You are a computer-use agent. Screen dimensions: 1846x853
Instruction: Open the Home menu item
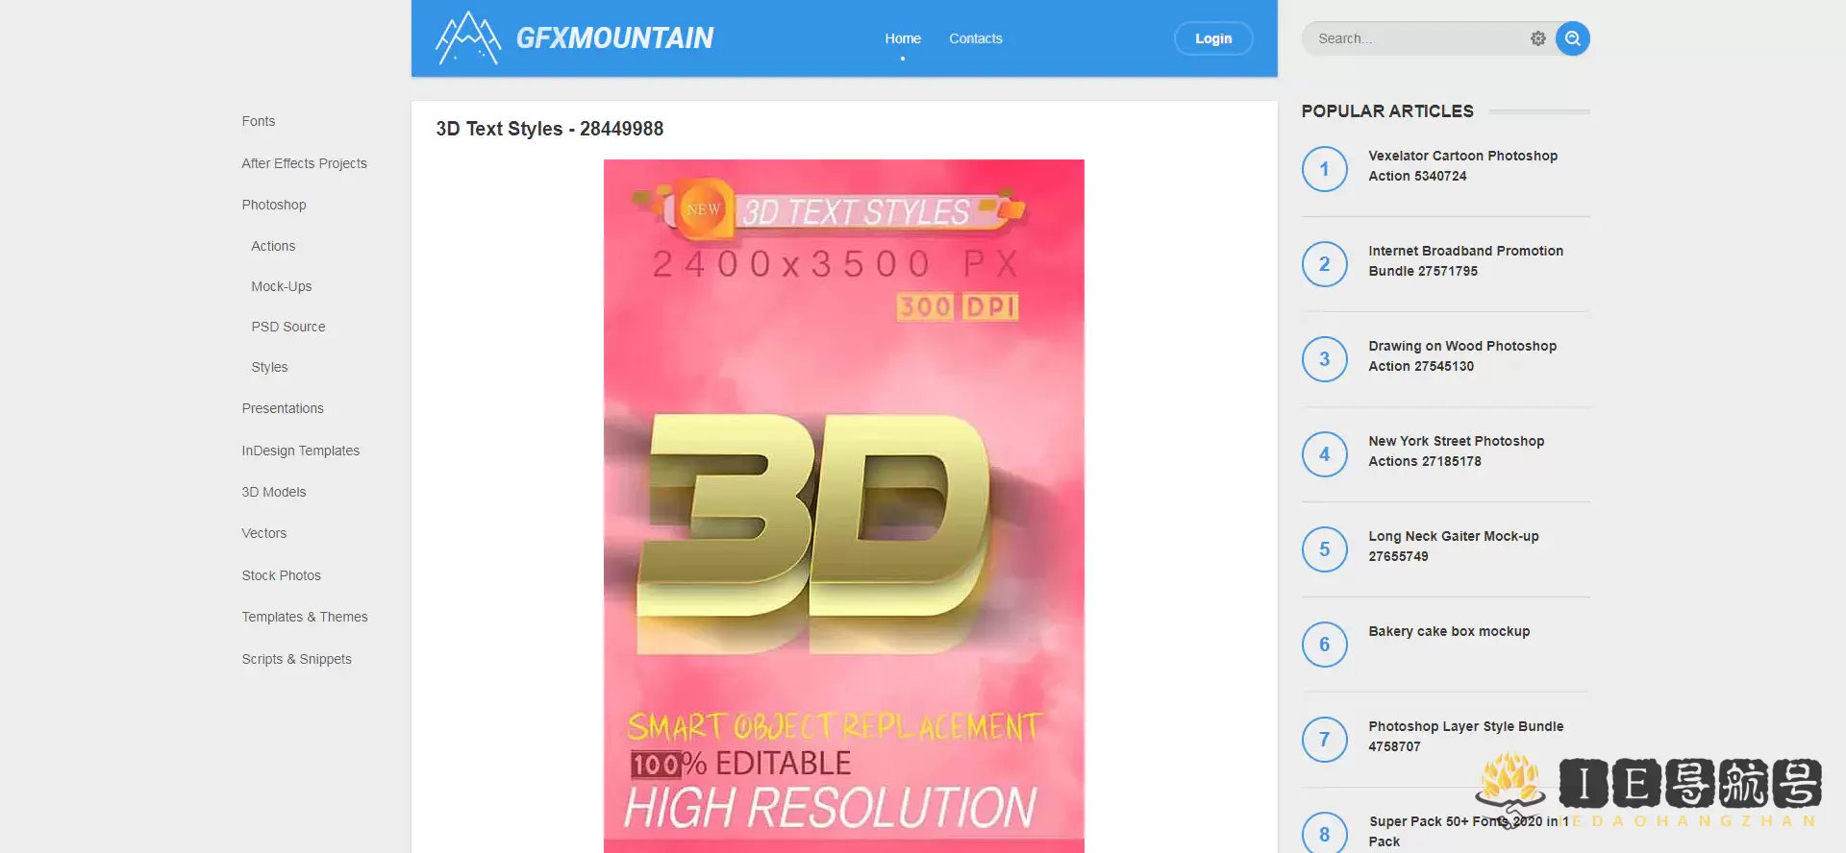(x=903, y=38)
